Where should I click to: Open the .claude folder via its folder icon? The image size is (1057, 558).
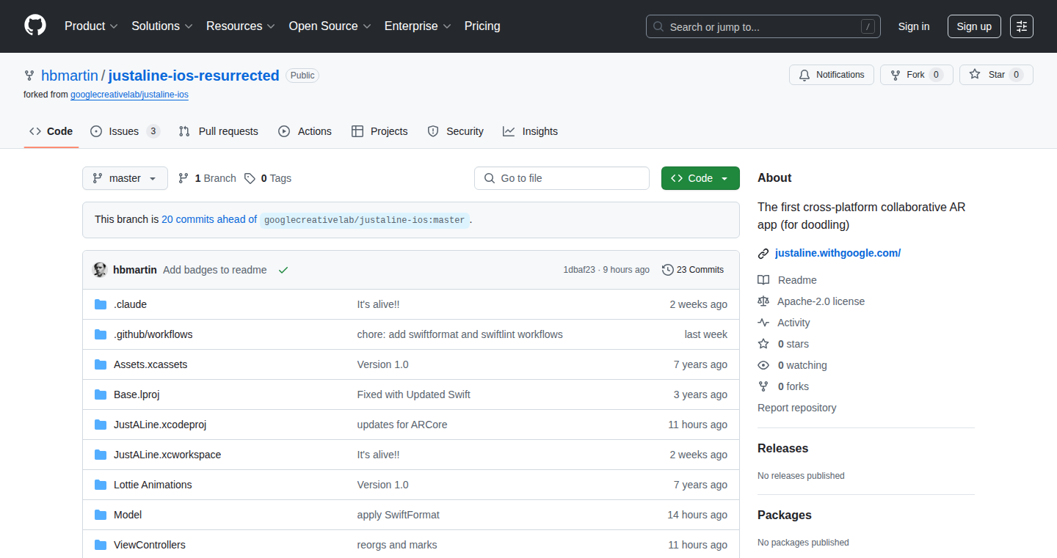click(x=101, y=304)
